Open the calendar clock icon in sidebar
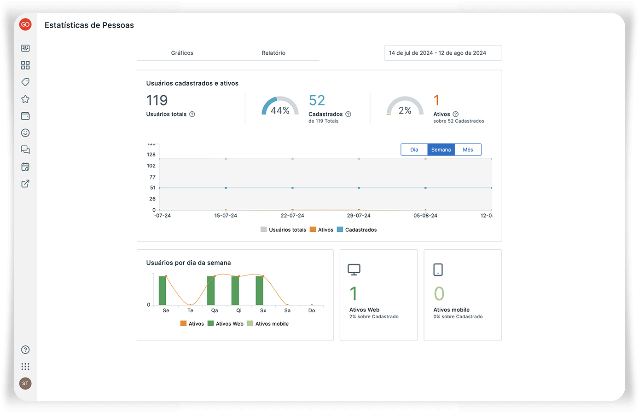Image resolution: width=639 pixels, height=413 pixels. pyautogui.click(x=25, y=167)
